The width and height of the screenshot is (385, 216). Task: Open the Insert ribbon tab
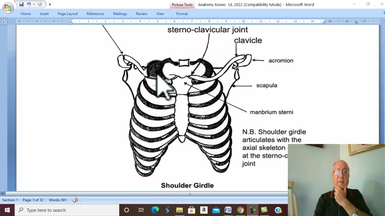pos(44,14)
